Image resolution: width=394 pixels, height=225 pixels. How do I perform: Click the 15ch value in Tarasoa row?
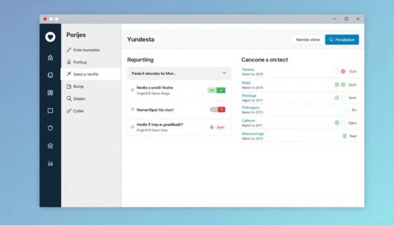click(x=352, y=72)
